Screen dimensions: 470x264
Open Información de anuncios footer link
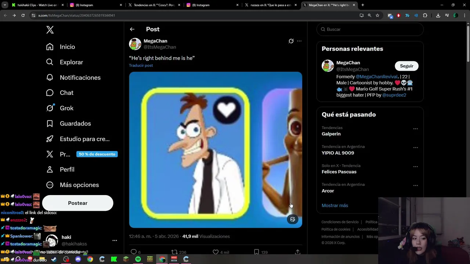point(340,236)
